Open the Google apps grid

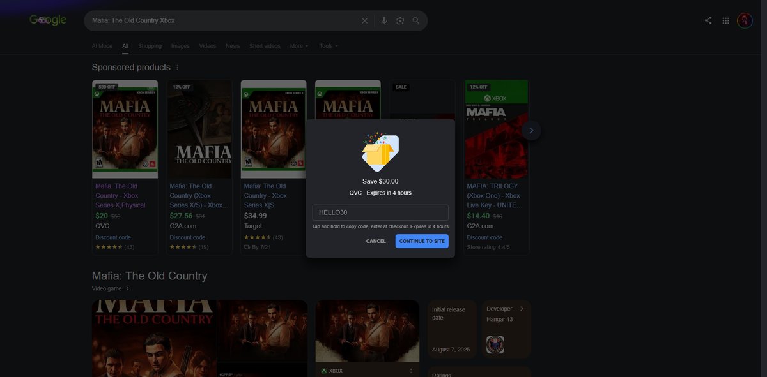tap(725, 20)
